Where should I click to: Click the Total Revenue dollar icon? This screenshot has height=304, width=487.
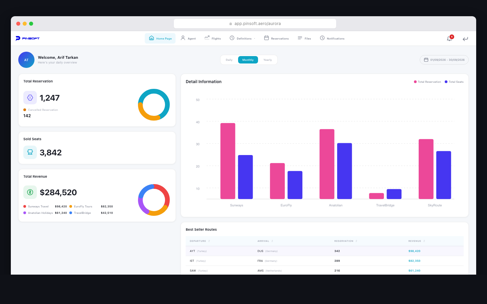pos(30,192)
